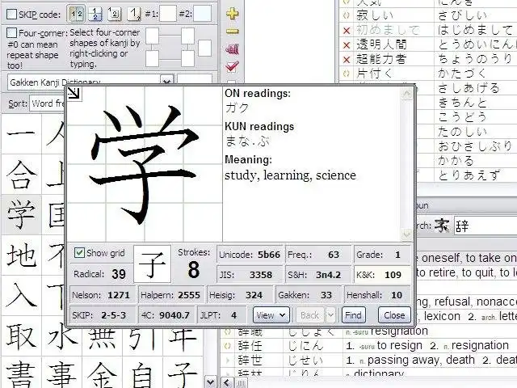
Task: Click the kanji grid scroll down arrow
Action: click(x=210, y=382)
